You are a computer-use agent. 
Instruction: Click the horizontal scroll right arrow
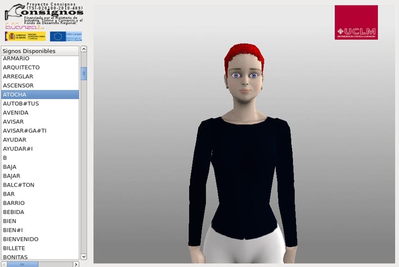pos(76,264)
